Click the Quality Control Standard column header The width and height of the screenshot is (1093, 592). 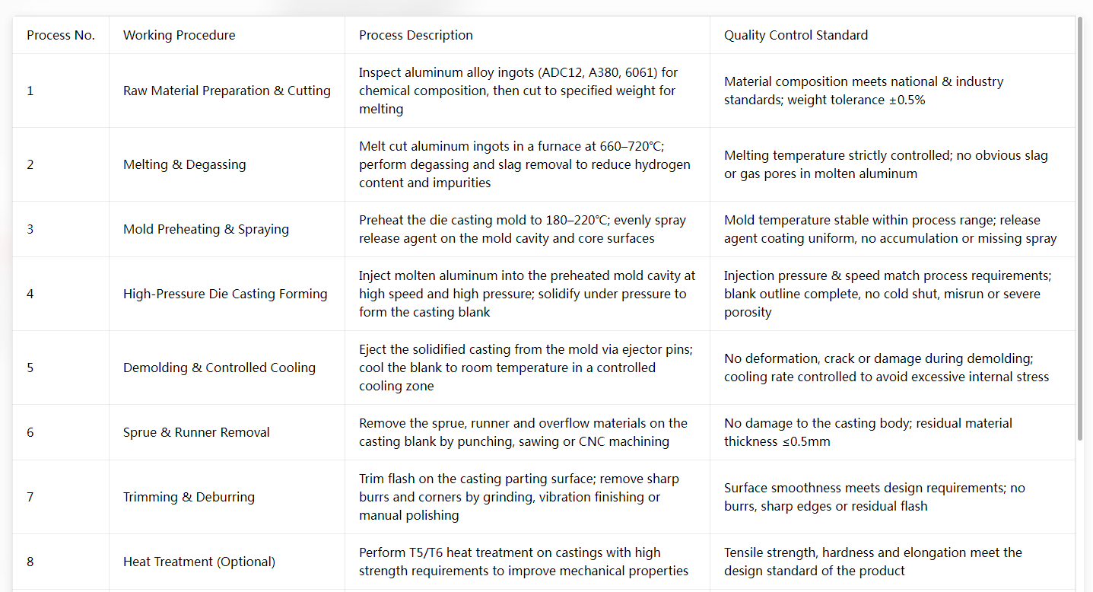tap(892, 35)
